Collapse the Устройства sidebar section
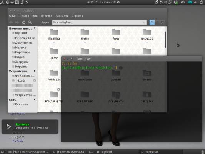This screenshot has width=205, height=154. (x=35, y=71)
